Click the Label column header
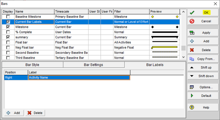 [x=79, y=73]
